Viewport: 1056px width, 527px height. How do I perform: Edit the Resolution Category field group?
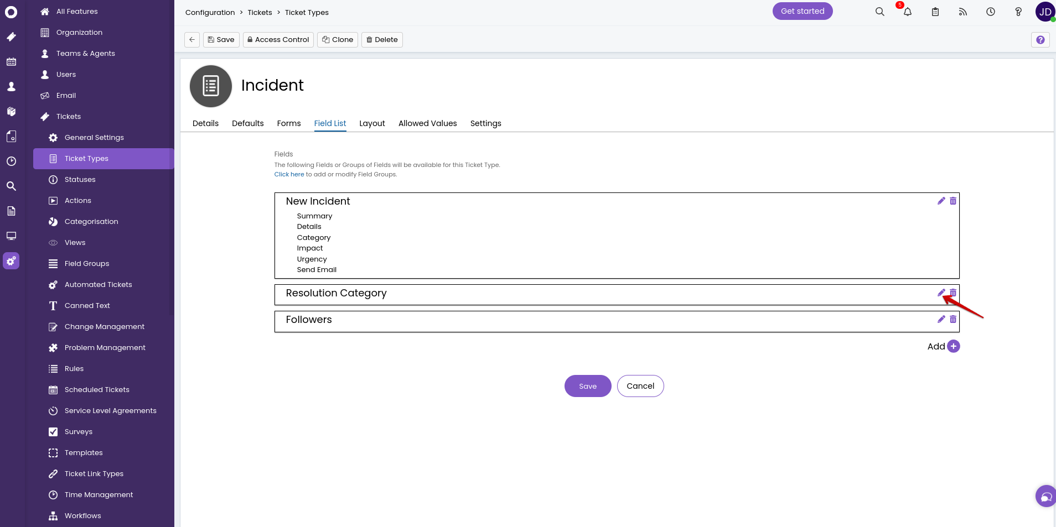point(941,293)
